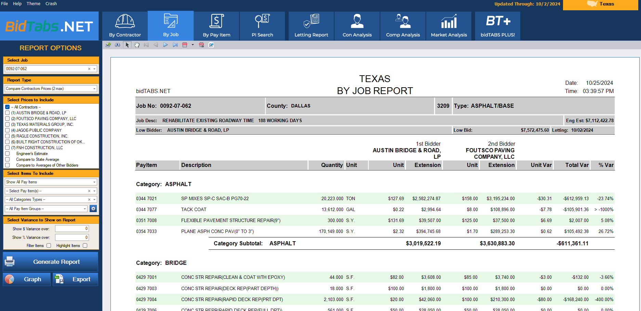Image resolution: width=641 pixels, height=311 pixels.
Task: Open the By Pay Item section
Action: tap(217, 26)
